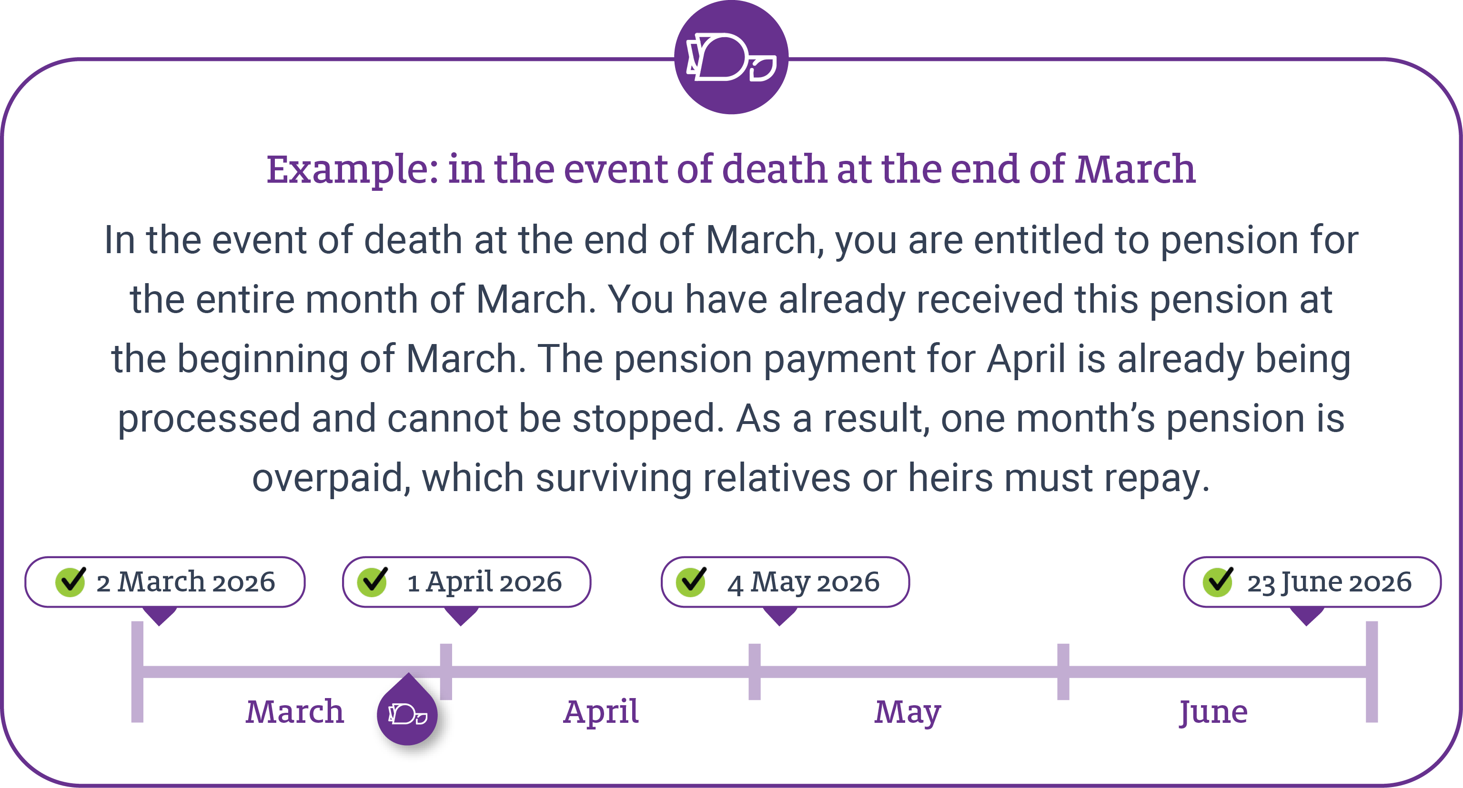
Task: Click the June label under the timeline
Action: tap(1213, 711)
